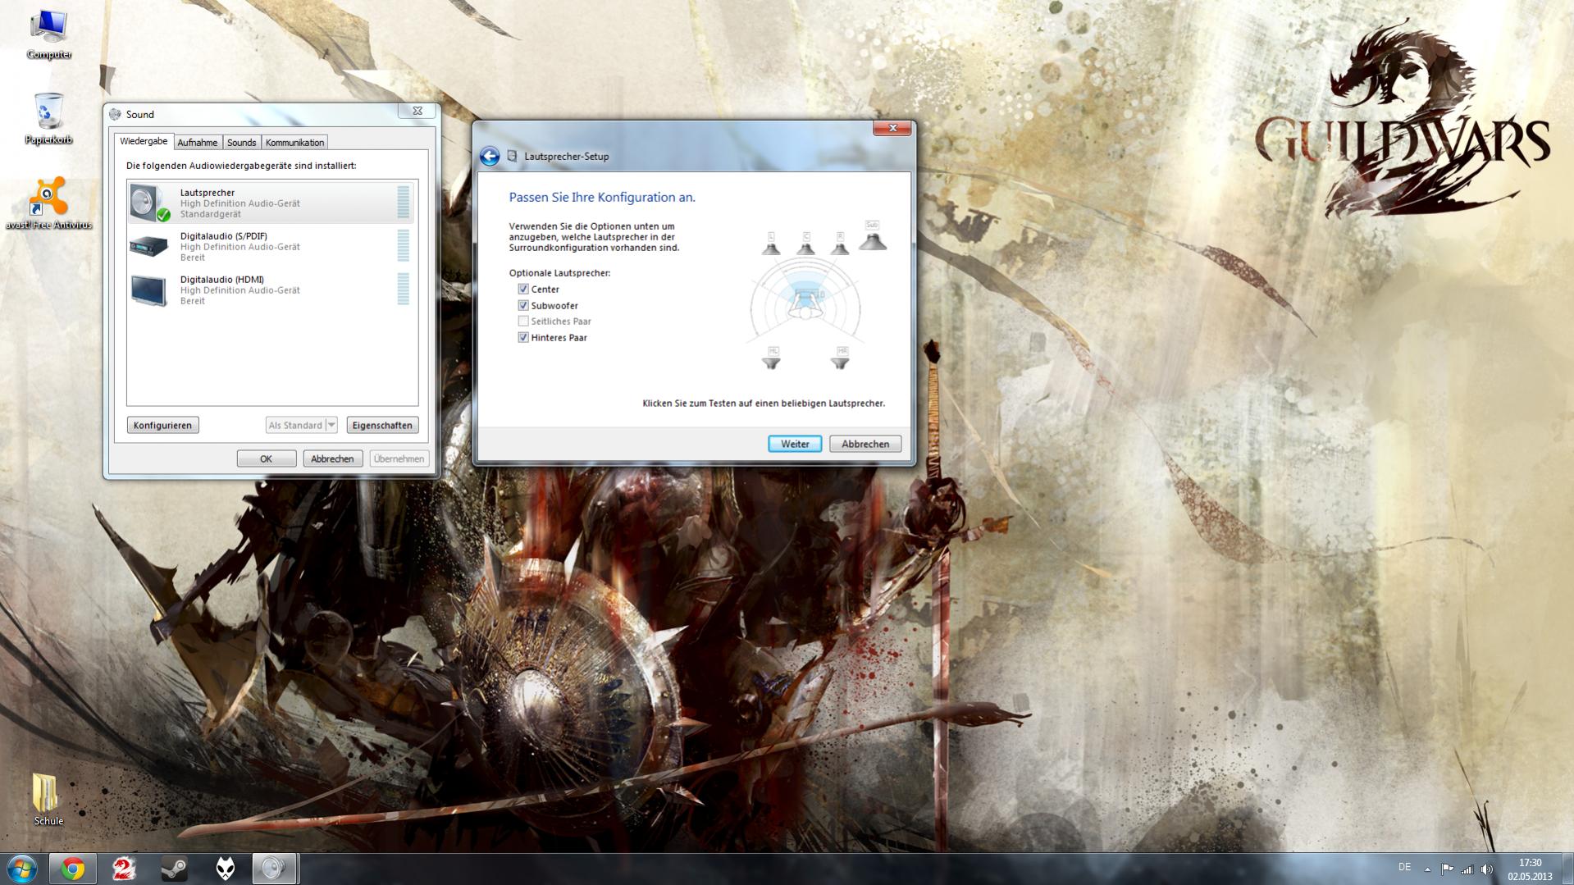Click Abbrechen in the Sound window
The image size is (1574, 885).
click(x=332, y=458)
